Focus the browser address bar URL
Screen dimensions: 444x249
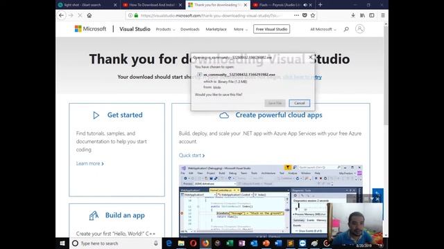click(x=211, y=15)
